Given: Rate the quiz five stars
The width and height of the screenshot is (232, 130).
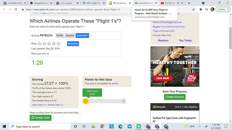Looking at the screenshot, I should point(59,44).
